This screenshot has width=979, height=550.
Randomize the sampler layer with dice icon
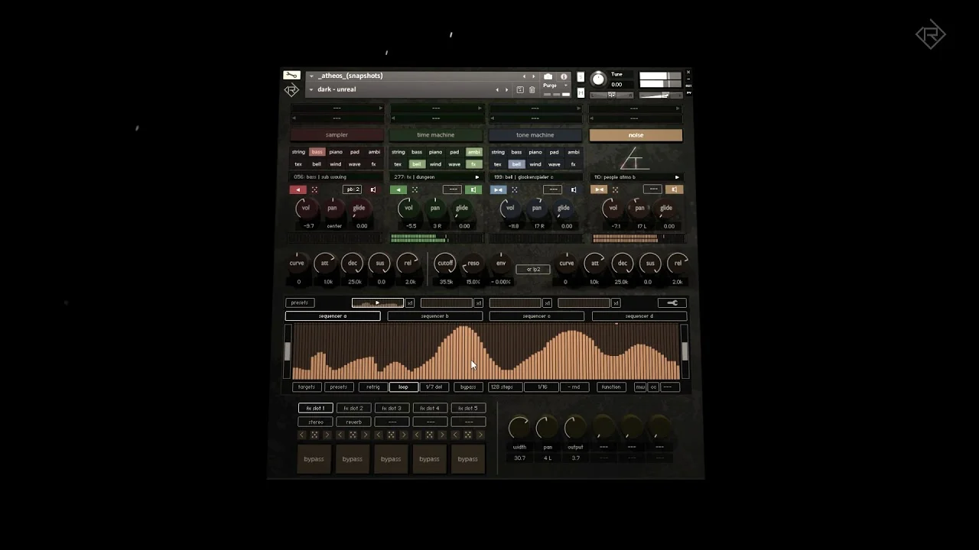[x=314, y=189]
